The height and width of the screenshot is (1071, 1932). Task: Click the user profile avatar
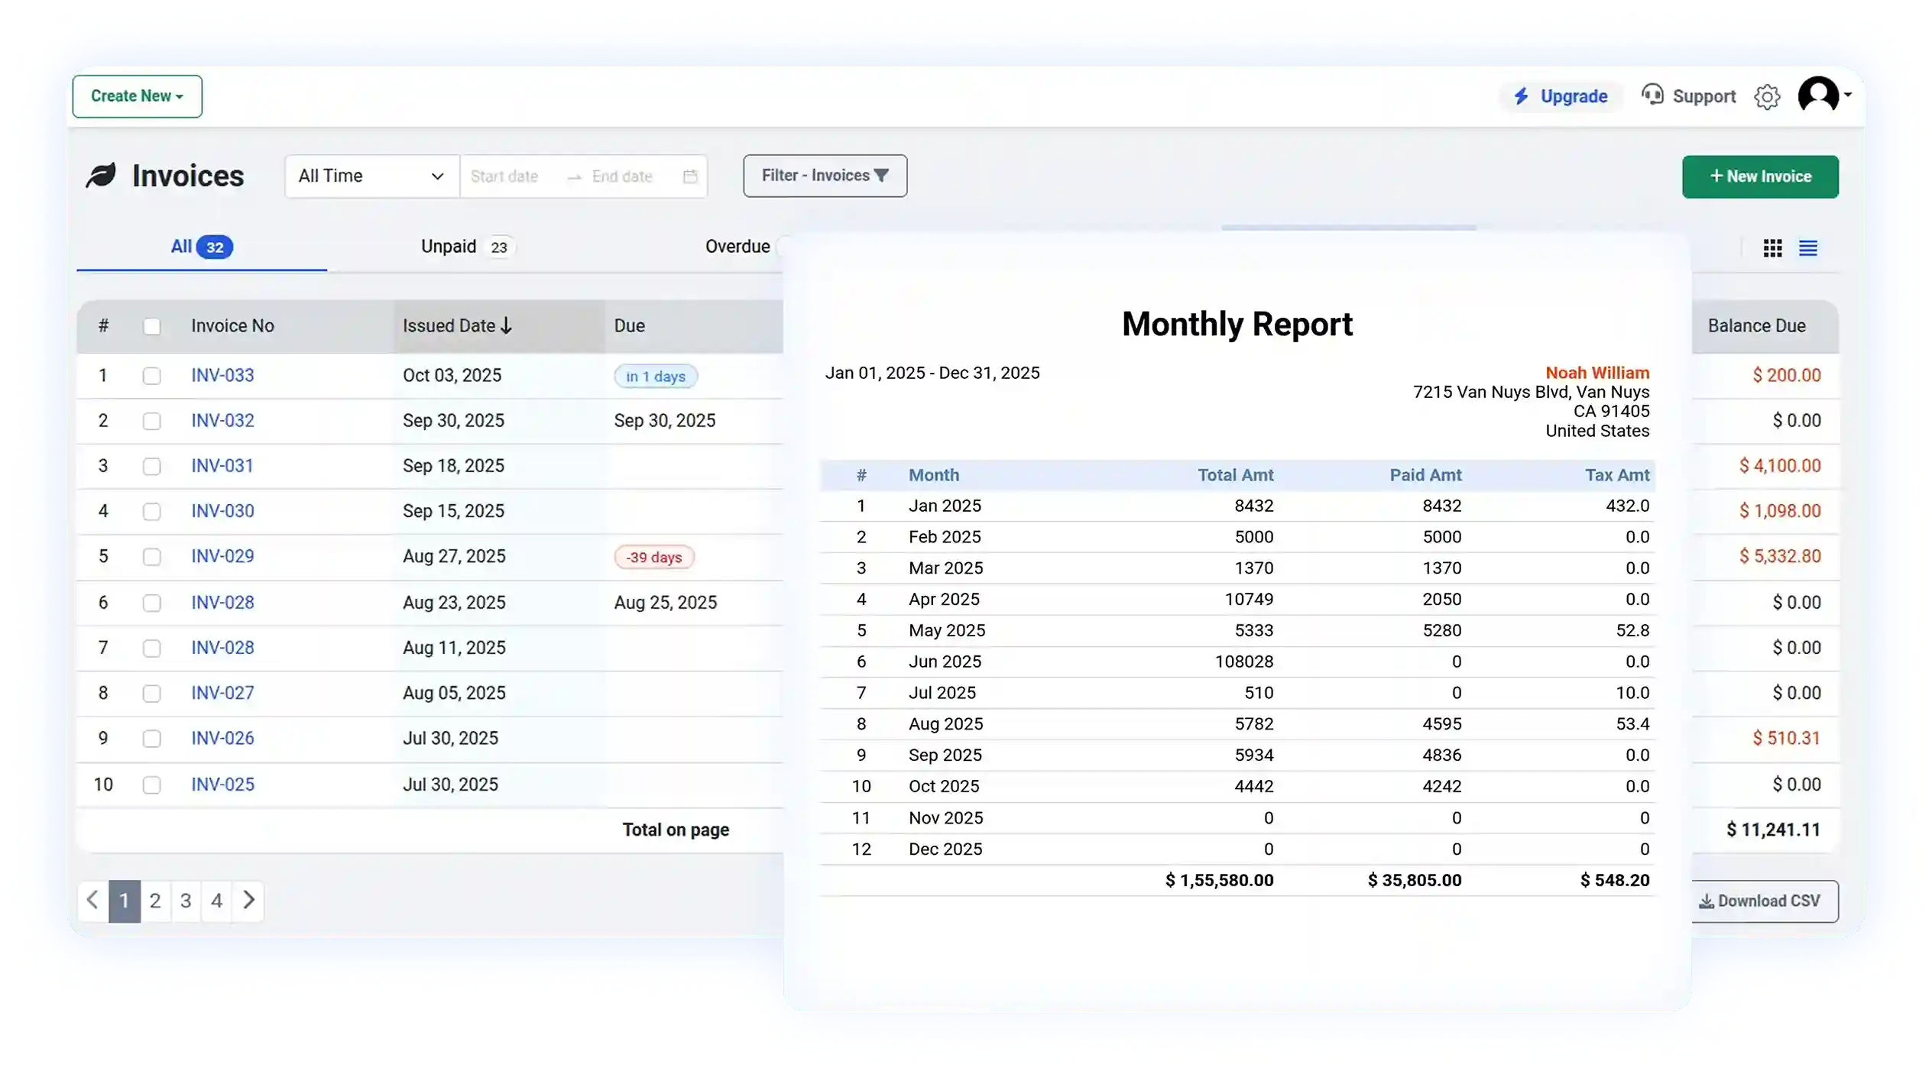1819,95
